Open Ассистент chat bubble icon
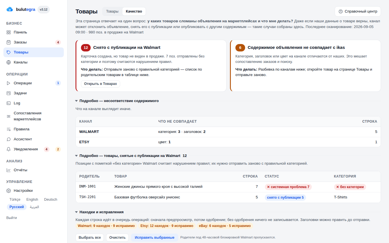The width and height of the screenshot is (389, 243). coord(9,139)
